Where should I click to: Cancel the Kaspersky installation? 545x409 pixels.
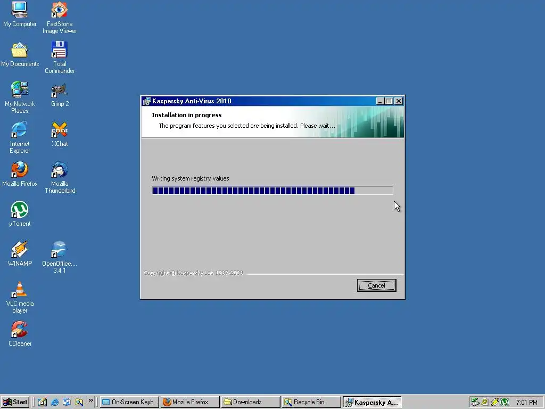[x=376, y=285]
